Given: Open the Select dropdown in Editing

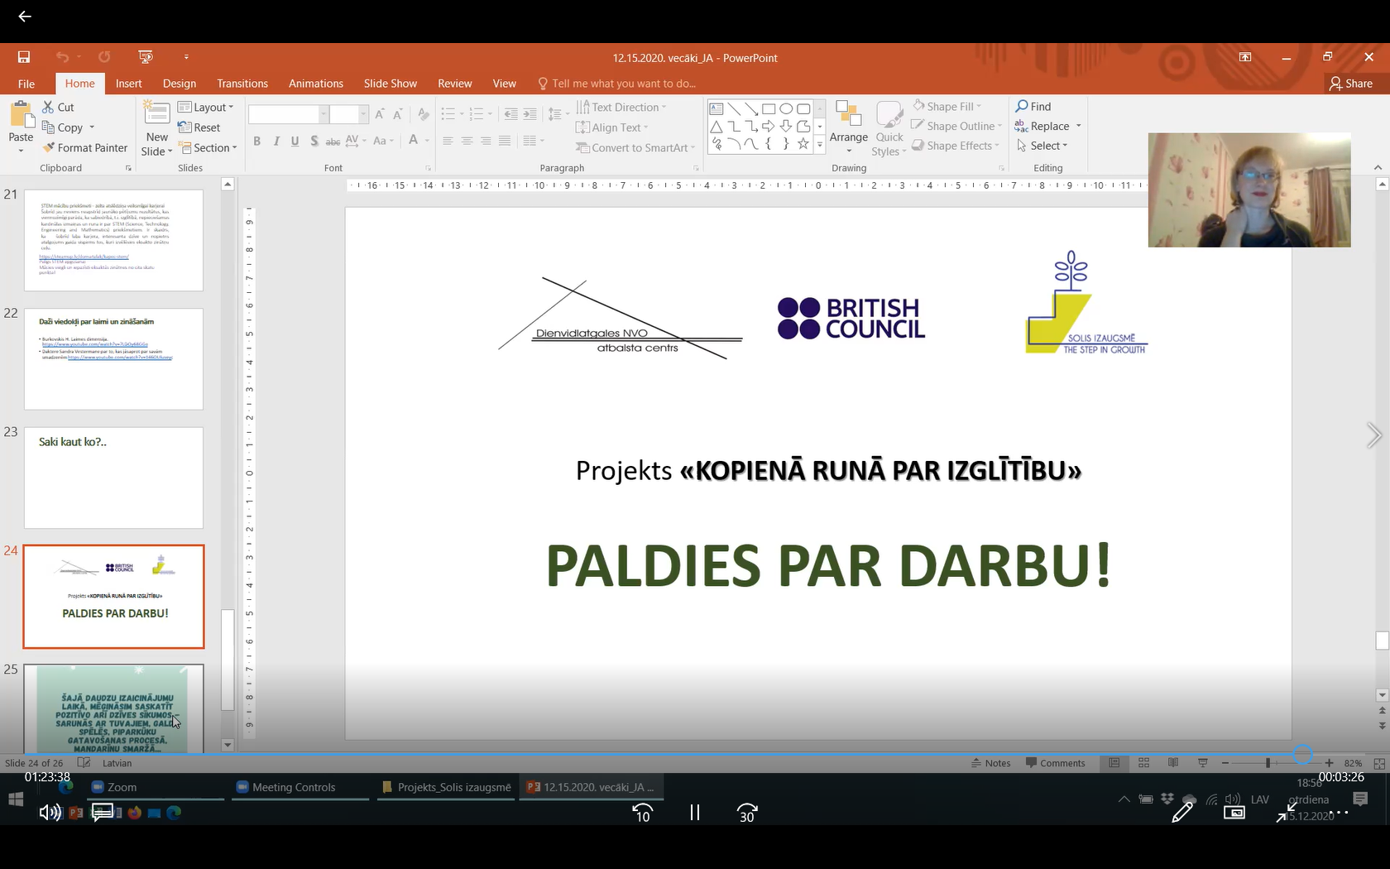Looking at the screenshot, I should tap(1042, 146).
